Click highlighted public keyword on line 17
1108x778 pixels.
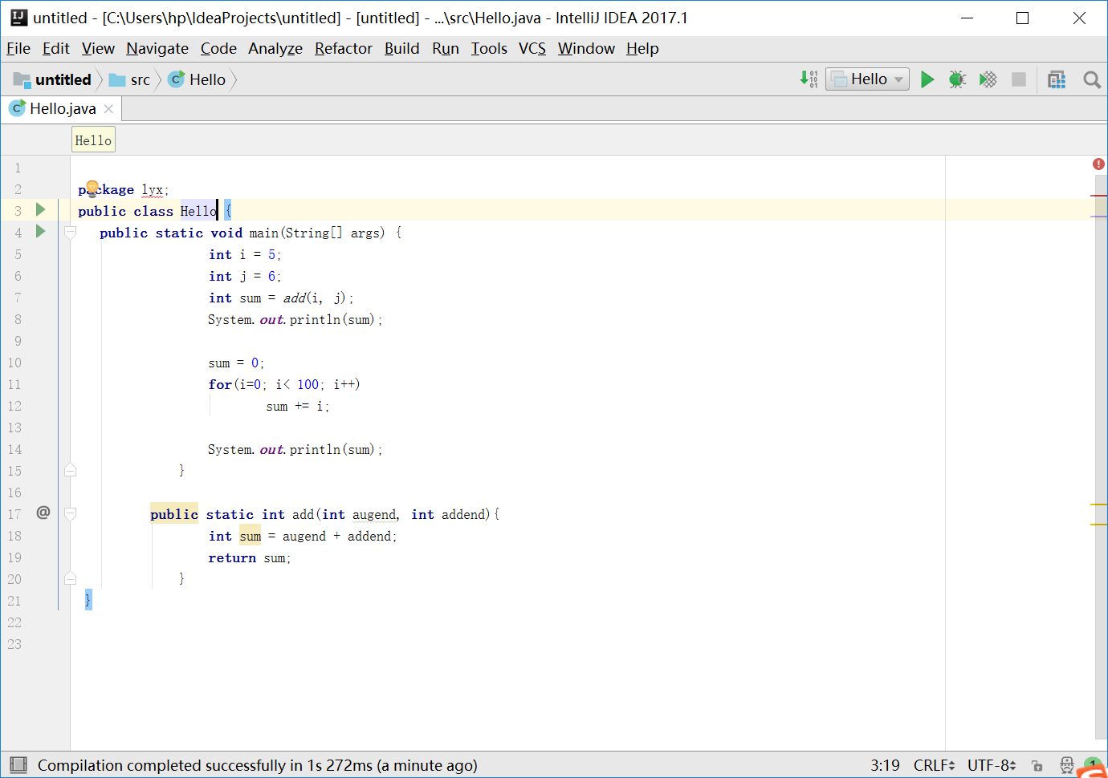coord(173,514)
